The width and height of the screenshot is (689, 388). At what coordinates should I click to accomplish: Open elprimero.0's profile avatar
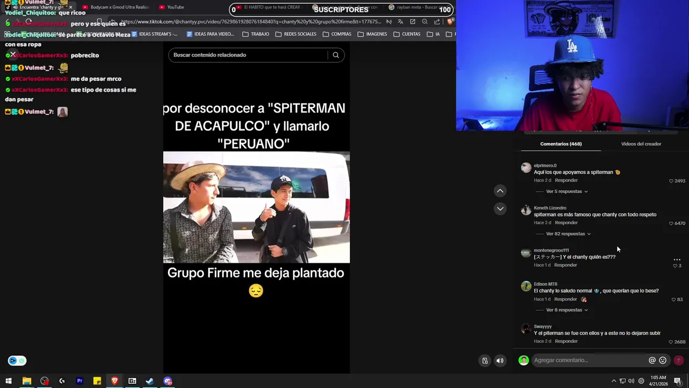[x=526, y=168]
